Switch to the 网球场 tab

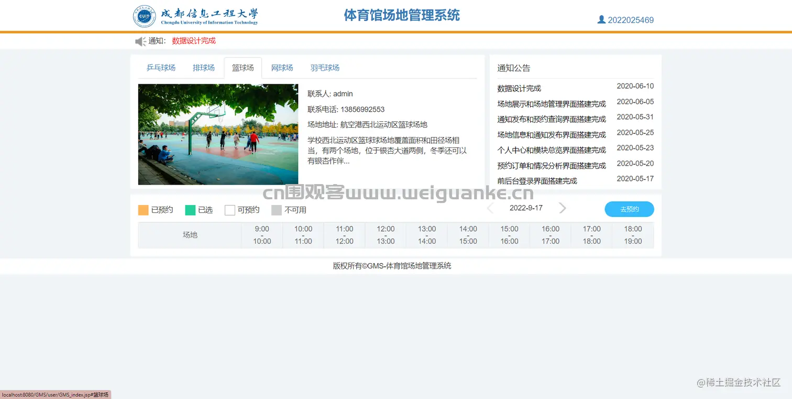click(282, 68)
